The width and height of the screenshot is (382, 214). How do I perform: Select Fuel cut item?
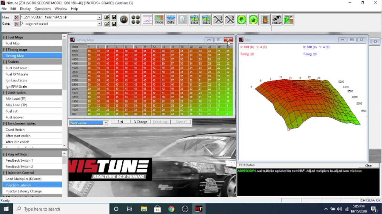pos(32,111)
